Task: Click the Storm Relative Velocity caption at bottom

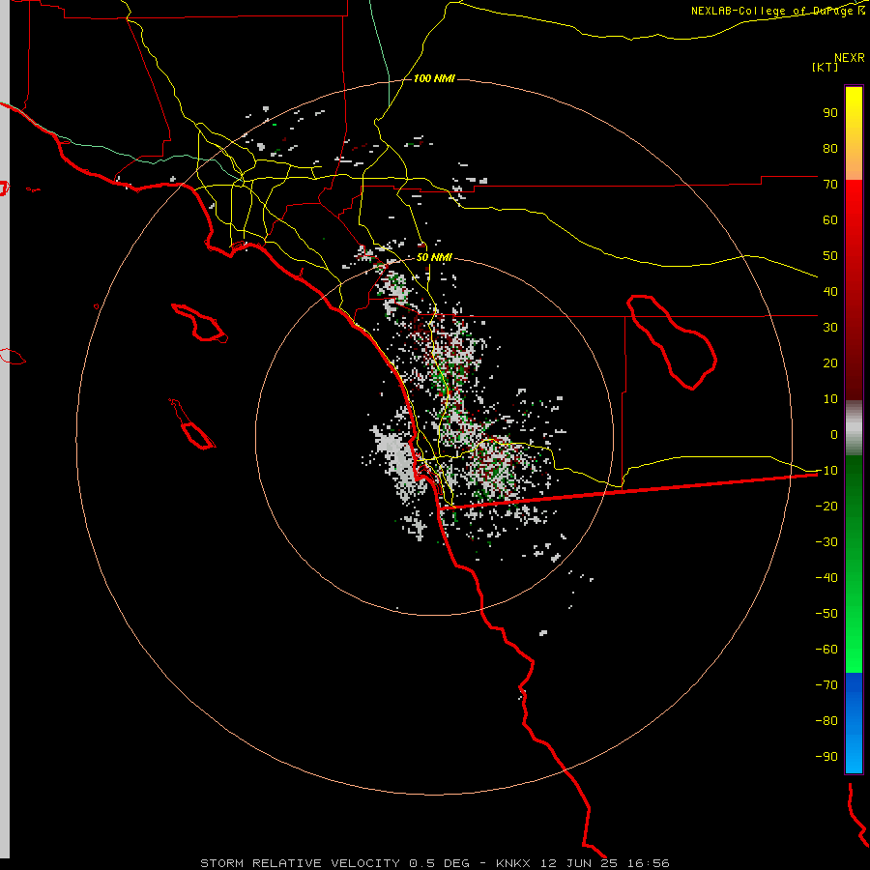Action: 434,863
